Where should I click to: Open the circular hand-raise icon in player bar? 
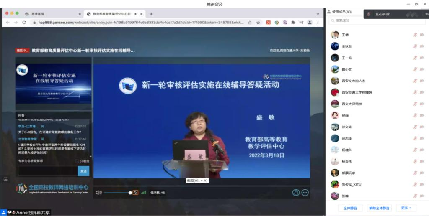coord(296,193)
